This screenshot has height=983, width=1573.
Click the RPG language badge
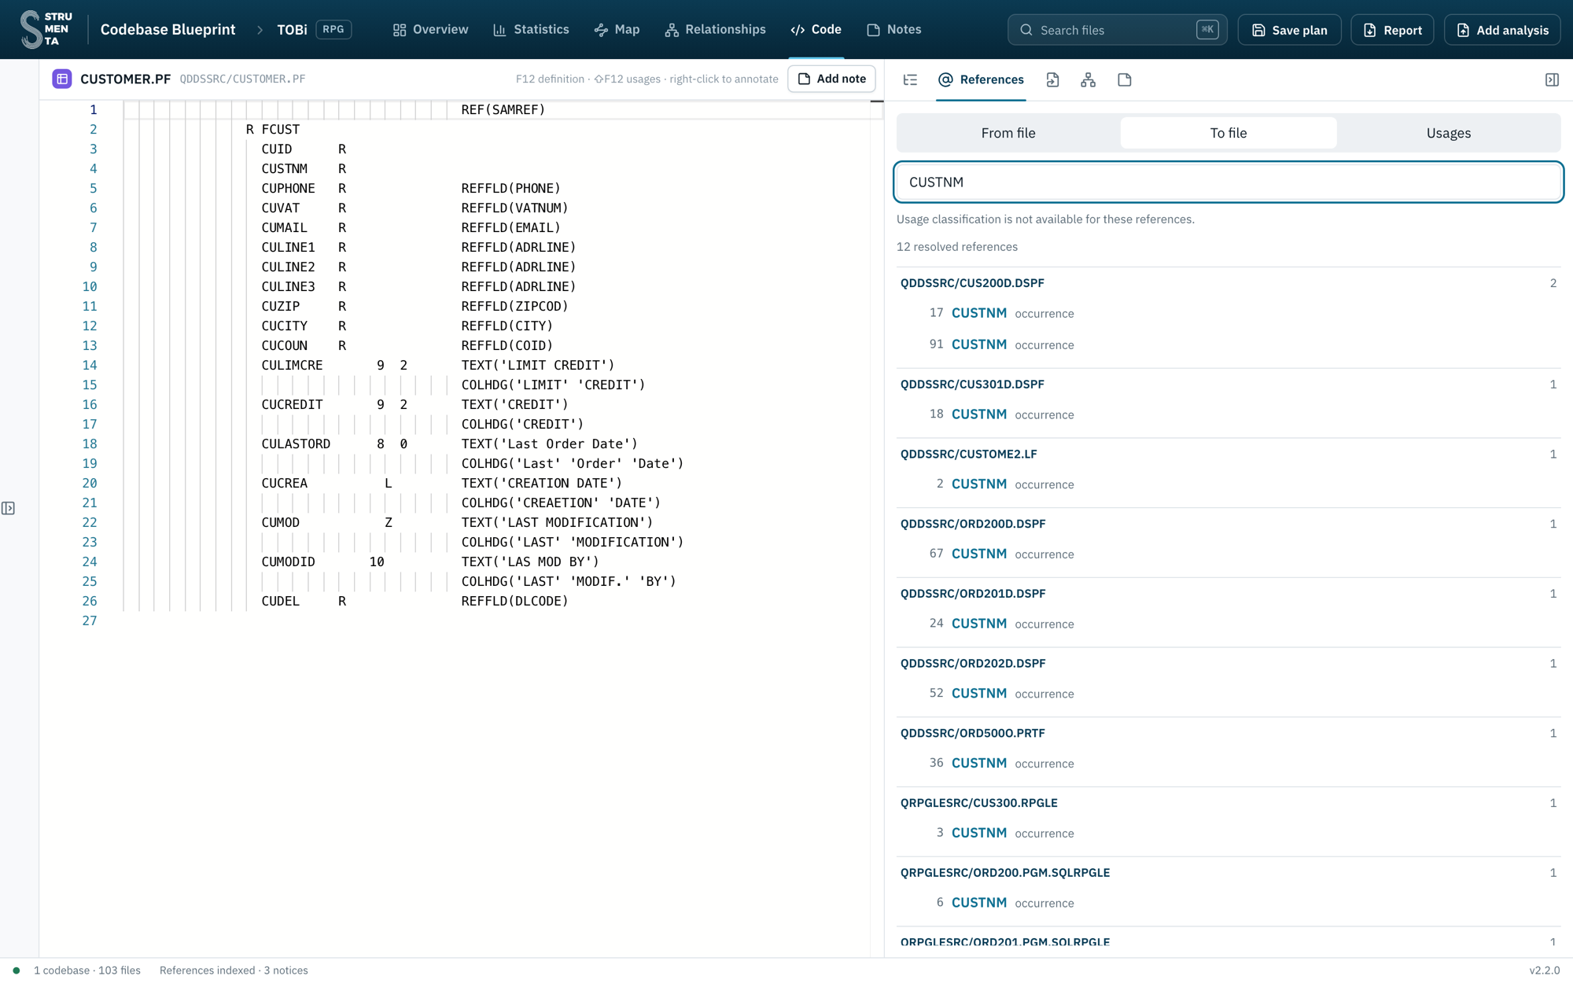point(333,29)
